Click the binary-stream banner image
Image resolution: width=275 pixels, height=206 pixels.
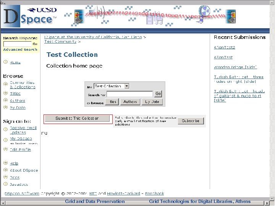click(150, 16)
